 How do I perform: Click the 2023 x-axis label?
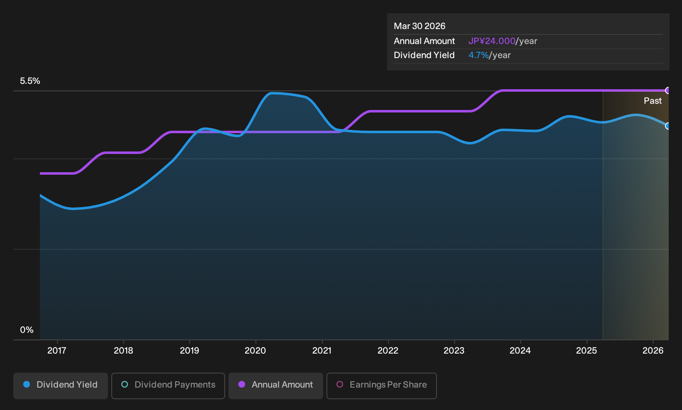coord(454,351)
